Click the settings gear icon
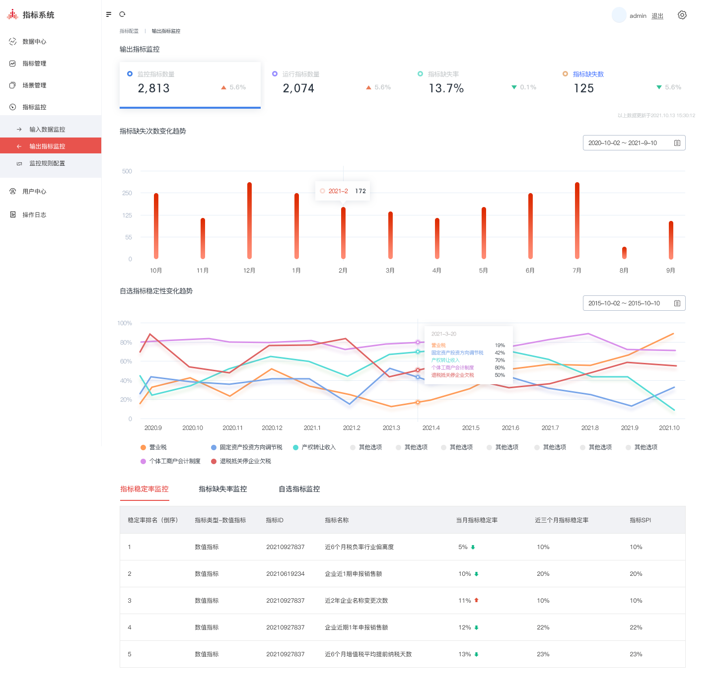The height and width of the screenshot is (693, 715). tap(682, 15)
